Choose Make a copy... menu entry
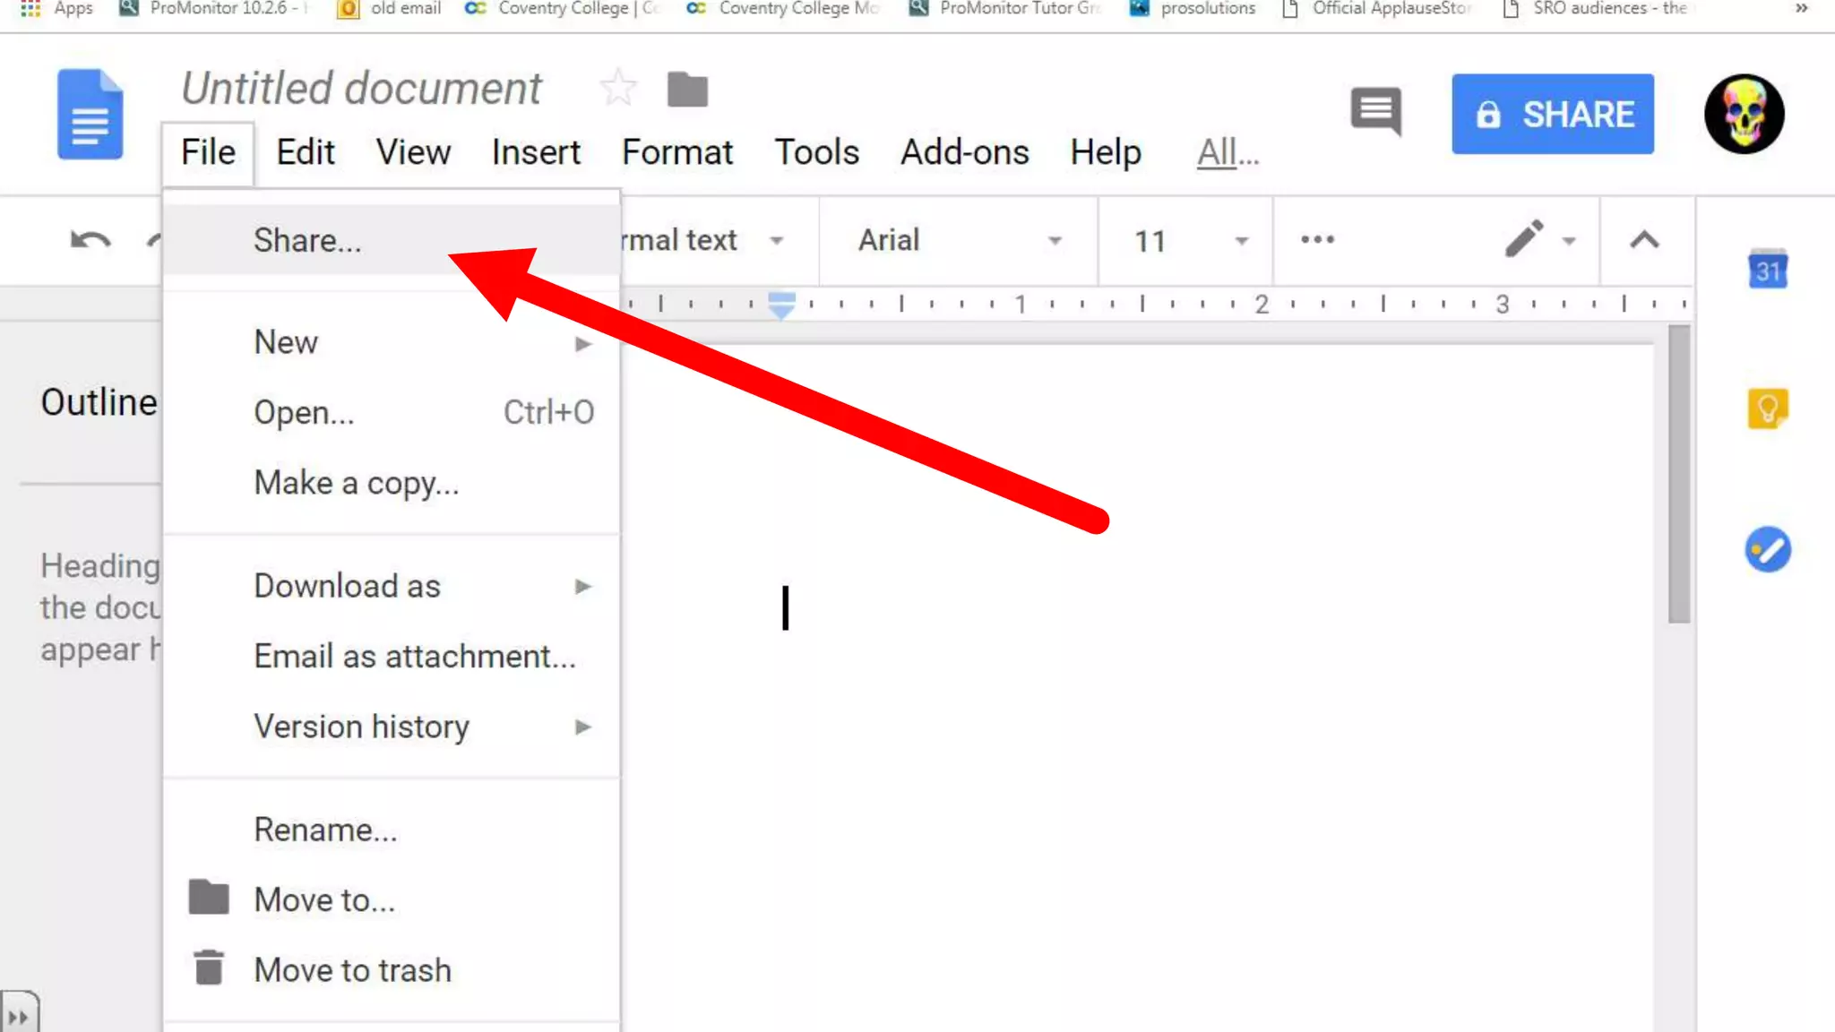 pyautogui.click(x=356, y=483)
